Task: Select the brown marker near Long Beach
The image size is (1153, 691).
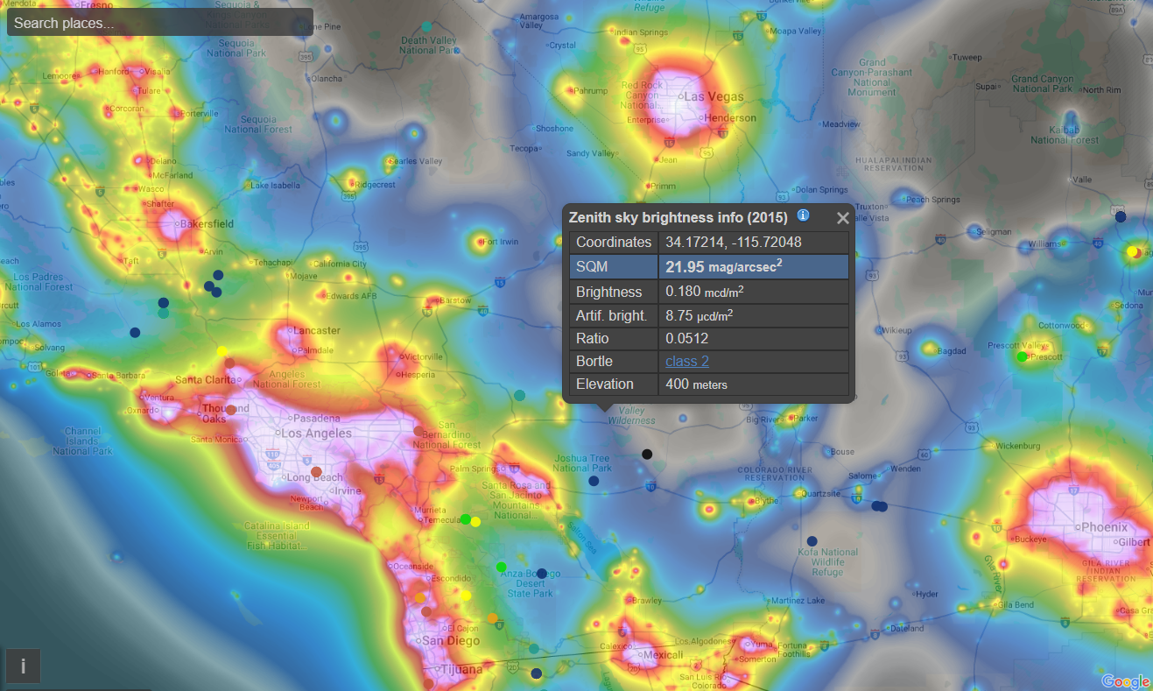Action: (x=316, y=471)
